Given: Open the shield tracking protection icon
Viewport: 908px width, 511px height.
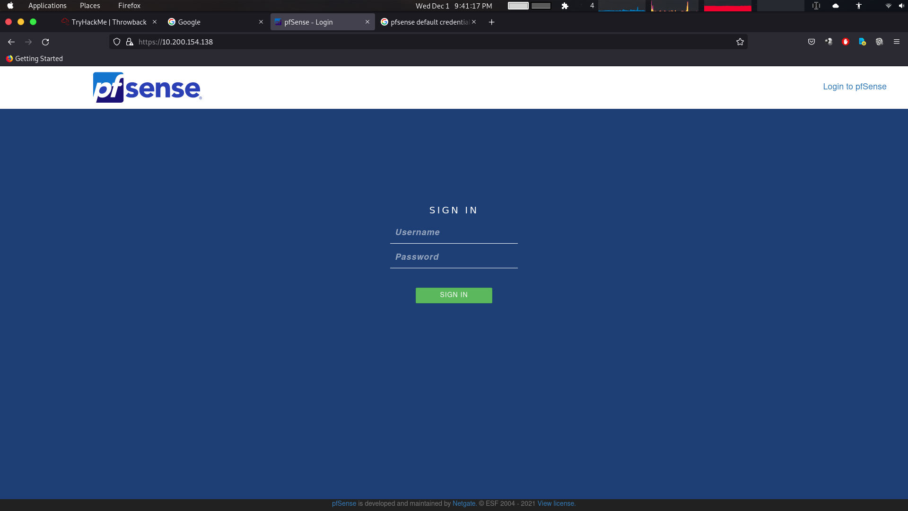Looking at the screenshot, I should click(117, 42).
